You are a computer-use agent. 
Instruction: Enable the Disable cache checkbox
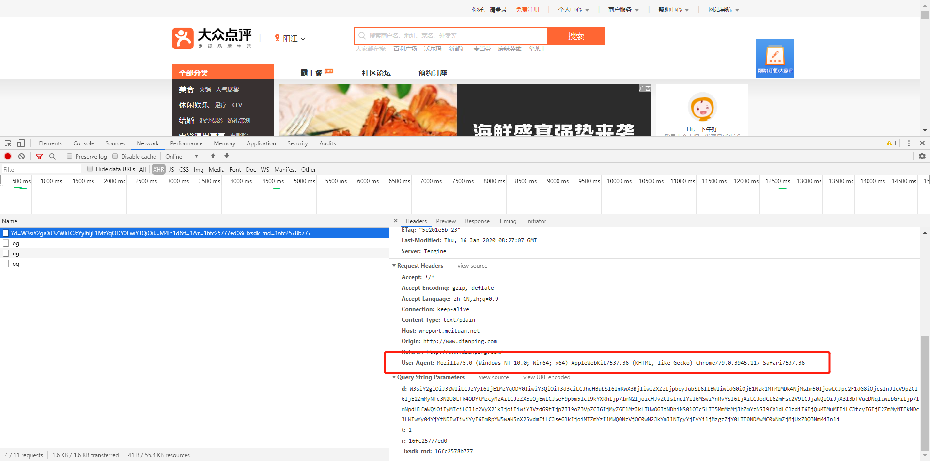click(x=115, y=156)
